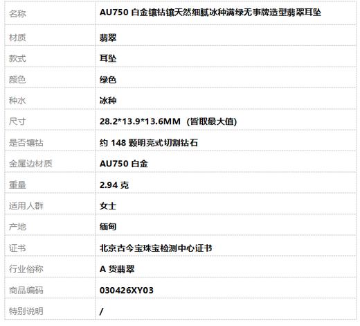Click the 尺寸 label

click(17, 121)
